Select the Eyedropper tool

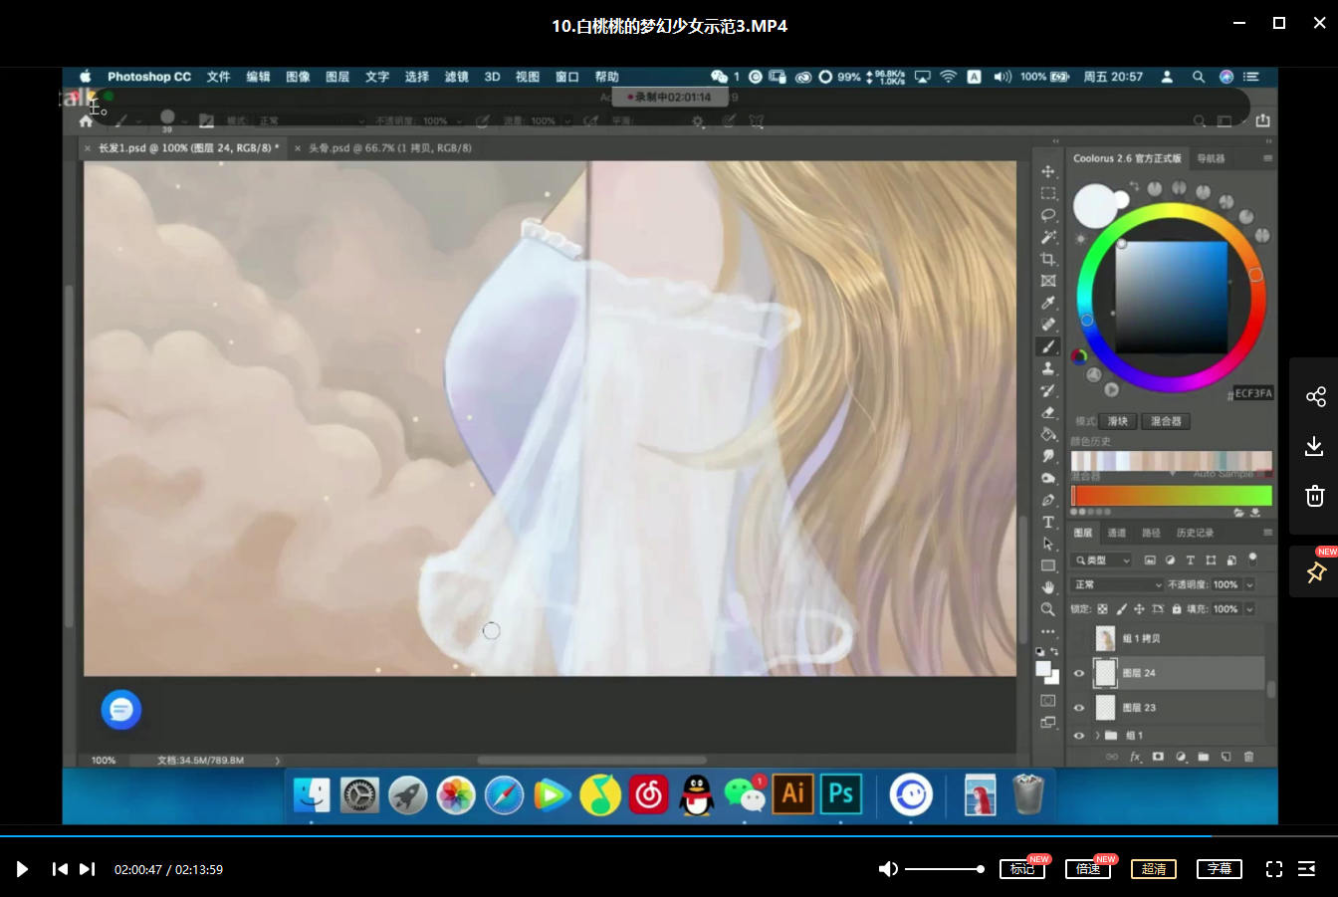(1048, 303)
